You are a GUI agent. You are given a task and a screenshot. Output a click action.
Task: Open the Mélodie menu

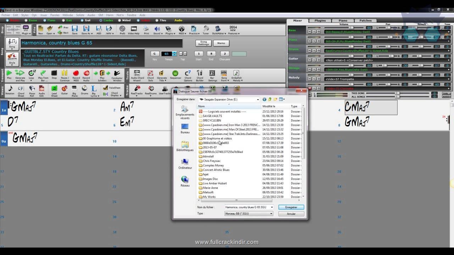coord(68,15)
